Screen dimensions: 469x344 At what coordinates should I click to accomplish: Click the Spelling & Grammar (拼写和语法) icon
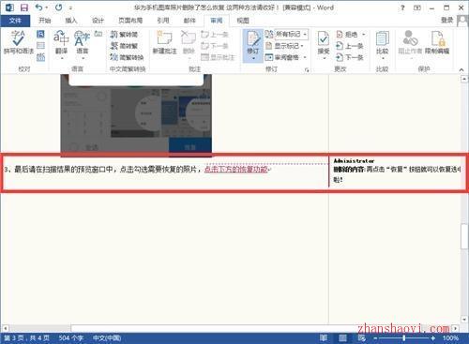(18, 42)
